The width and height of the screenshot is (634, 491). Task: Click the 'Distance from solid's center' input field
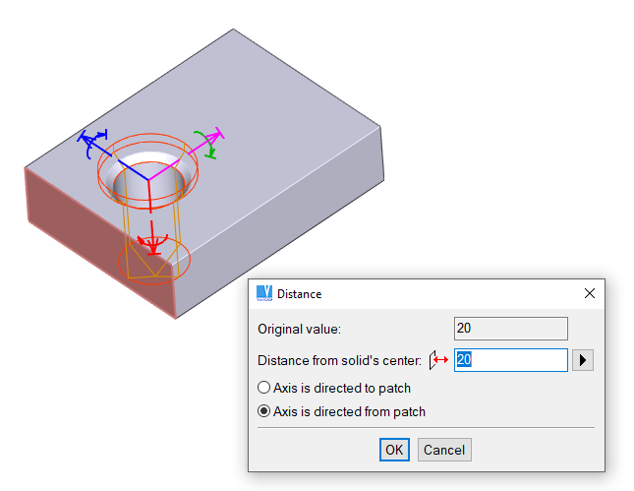coord(510,360)
